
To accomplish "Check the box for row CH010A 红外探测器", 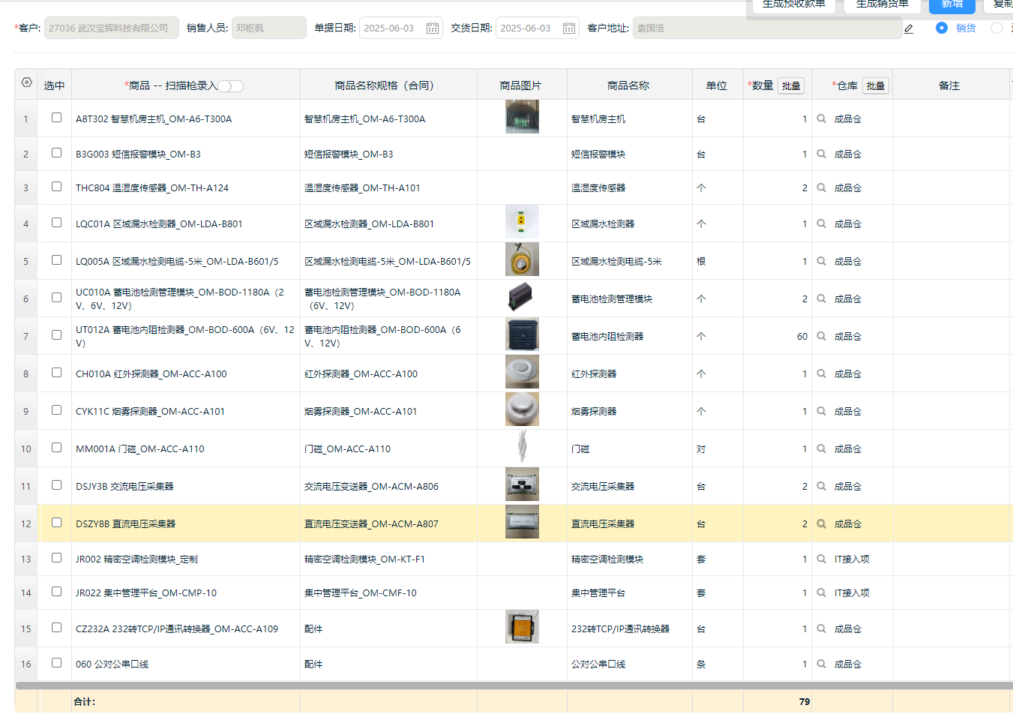I will 56,373.
